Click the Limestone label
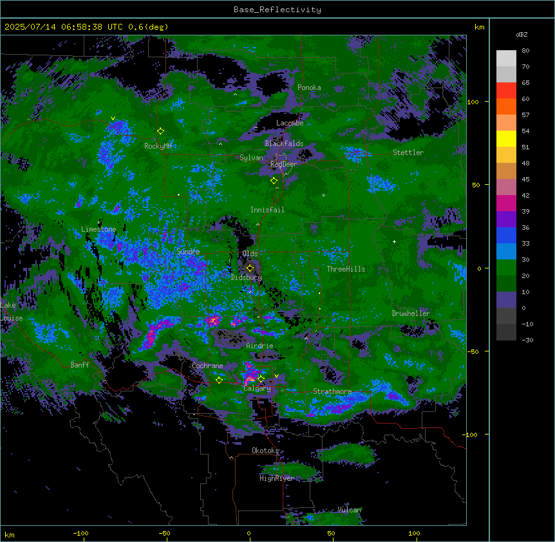 [x=99, y=229]
